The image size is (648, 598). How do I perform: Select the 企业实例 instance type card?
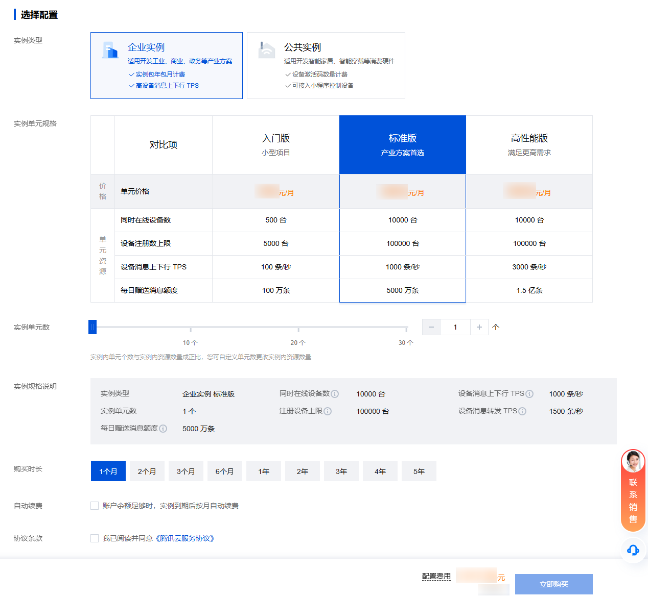tap(166, 65)
